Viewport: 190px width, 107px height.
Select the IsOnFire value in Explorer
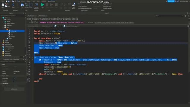[12, 33]
